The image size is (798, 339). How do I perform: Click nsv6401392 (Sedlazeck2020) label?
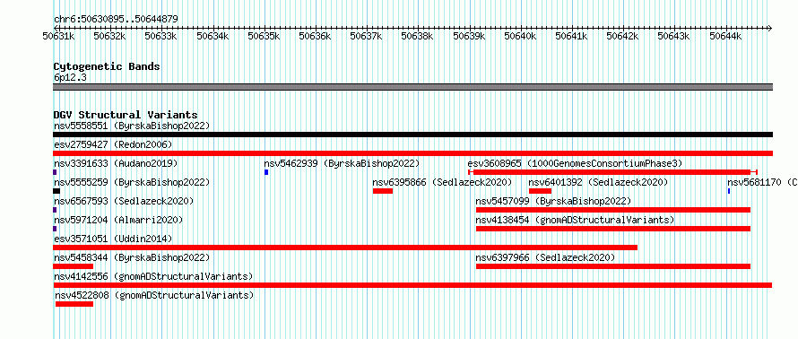598,182
